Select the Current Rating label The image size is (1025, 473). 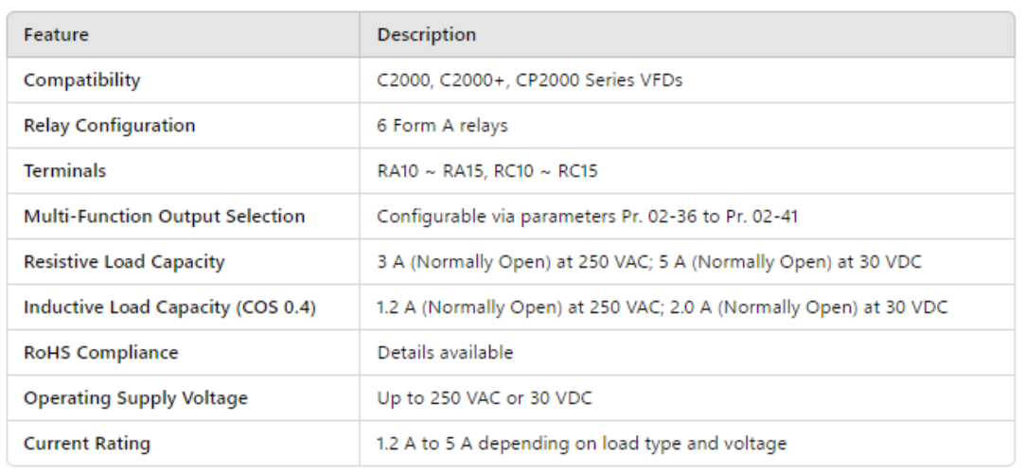(86, 444)
